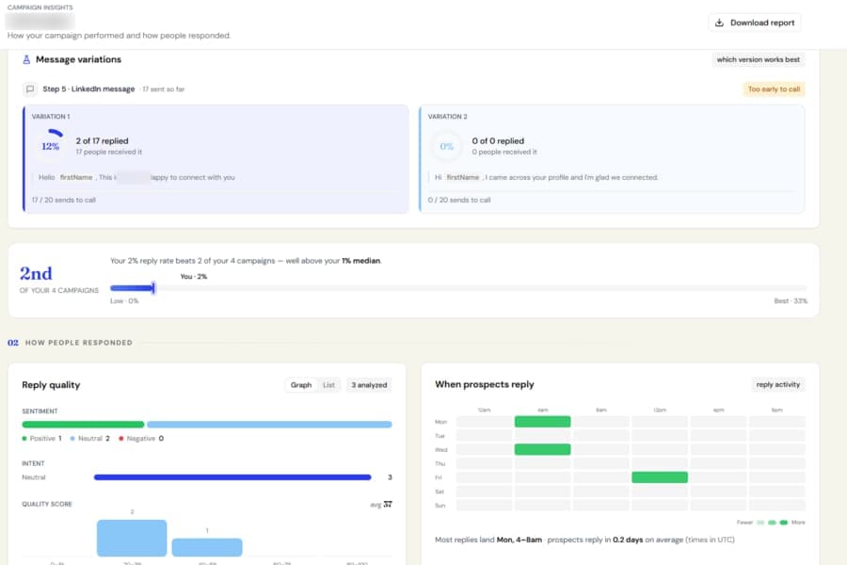The height and width of the screenshot is (565, 847).
Task: Click the '2nd' campaign rank
Action: 36,274
